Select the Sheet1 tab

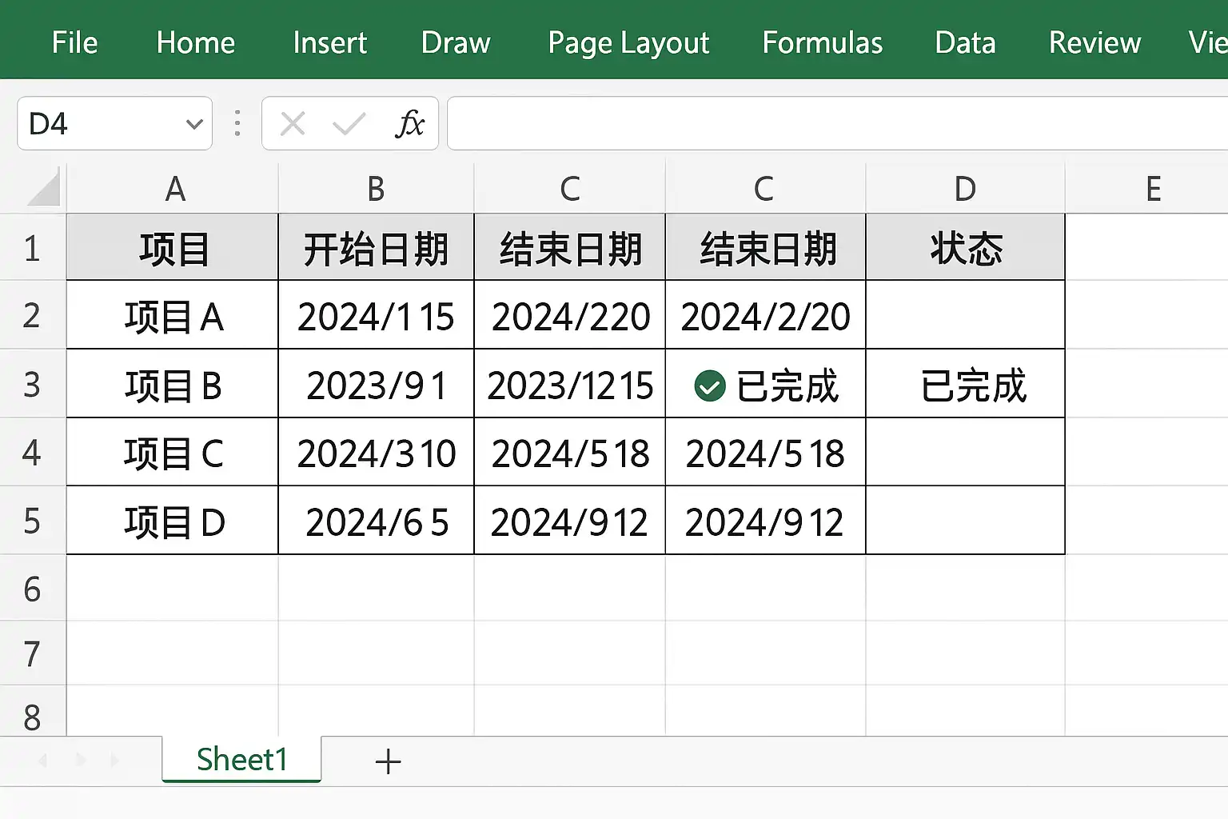pyautogui.click(x=241, y=759)
